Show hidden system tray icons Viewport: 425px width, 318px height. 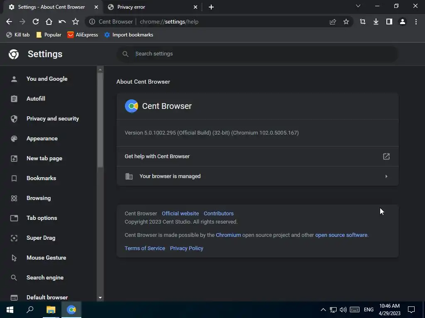(x=323, y=310)
